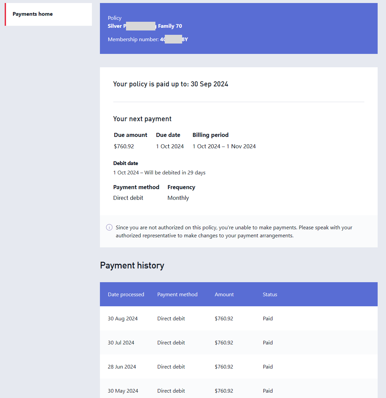
Task: Click the Paid status in the 30 Aug row
Action: tap(268, 319)
